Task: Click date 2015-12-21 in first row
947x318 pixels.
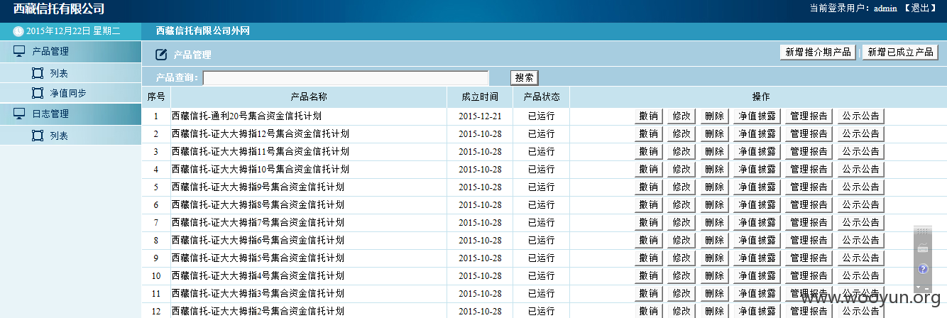Action: point(480,116)
